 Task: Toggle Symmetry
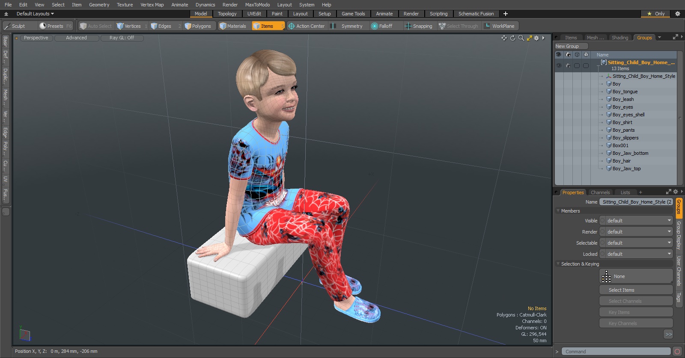(x=347, y=26)
